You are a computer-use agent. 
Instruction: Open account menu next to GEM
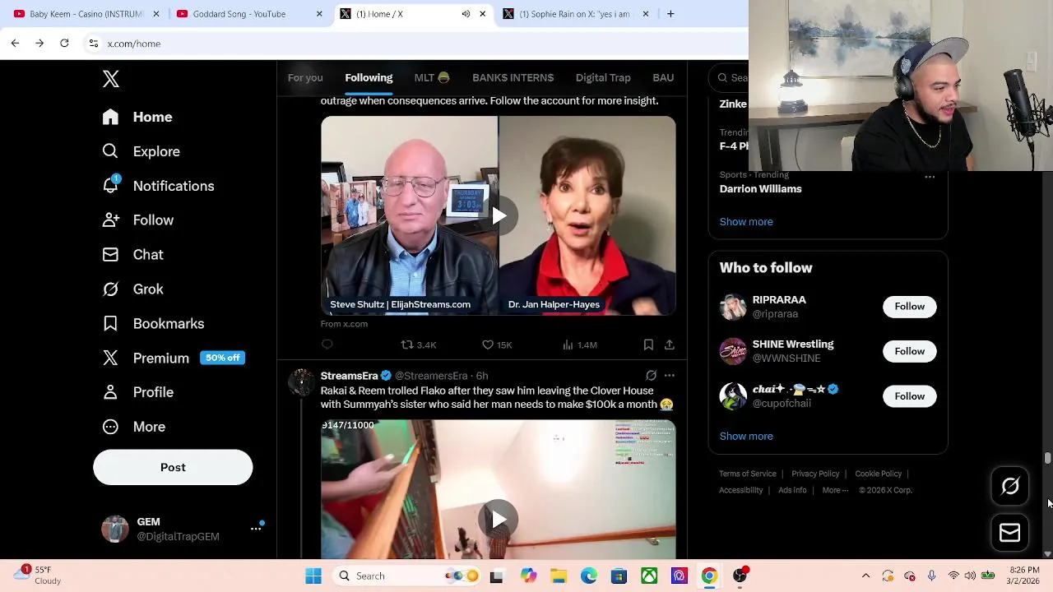(x=256, y=529)
